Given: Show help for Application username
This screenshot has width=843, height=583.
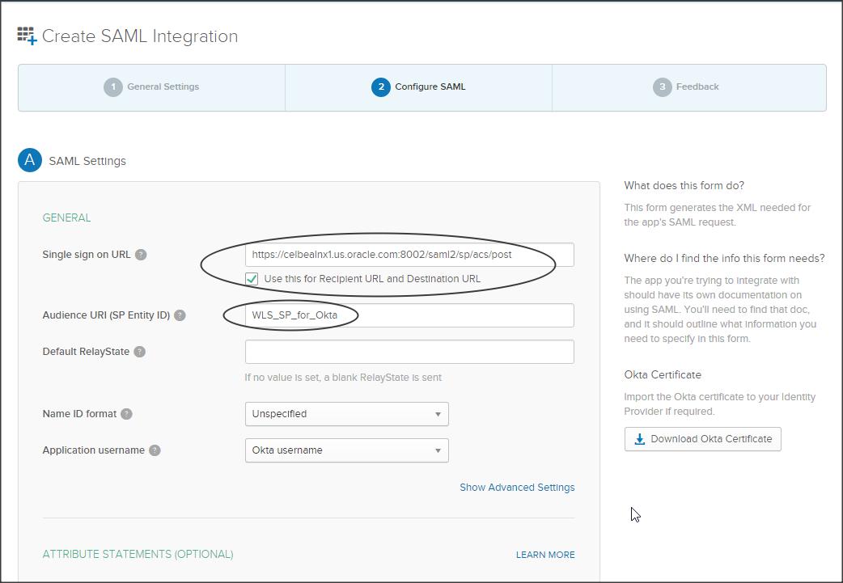Looking at the screenshot, I should coord(155,450).
